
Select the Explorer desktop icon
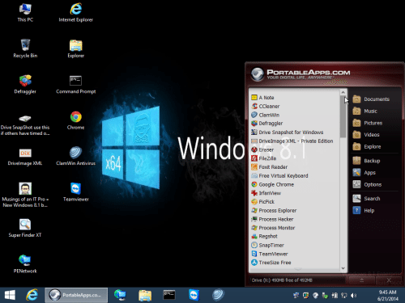pos(76,48)
